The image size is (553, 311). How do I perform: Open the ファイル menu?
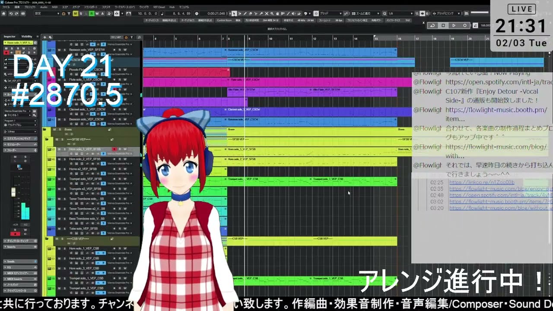[6, 7]
